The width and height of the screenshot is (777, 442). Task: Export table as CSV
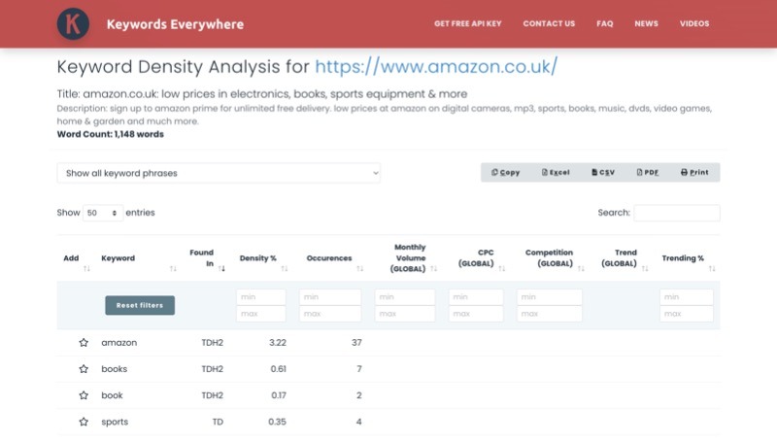click(602, 173)
